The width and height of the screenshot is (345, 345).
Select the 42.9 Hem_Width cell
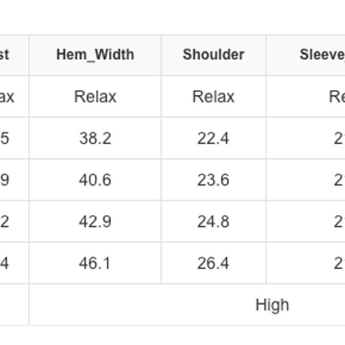point(95,221)
